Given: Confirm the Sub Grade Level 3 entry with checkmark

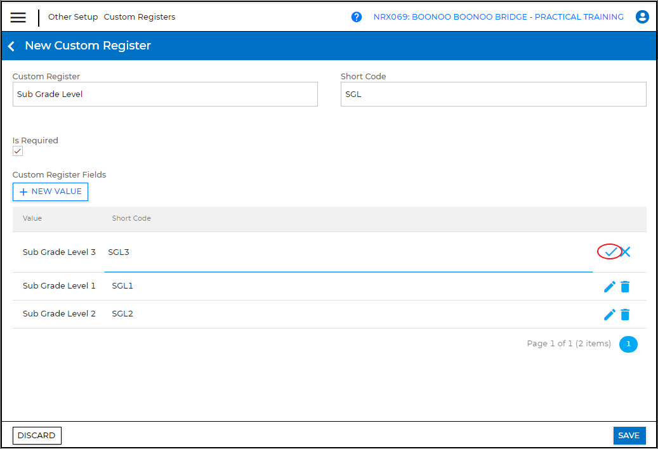Looking at the screenshot, I should click(x=611, y=252).
